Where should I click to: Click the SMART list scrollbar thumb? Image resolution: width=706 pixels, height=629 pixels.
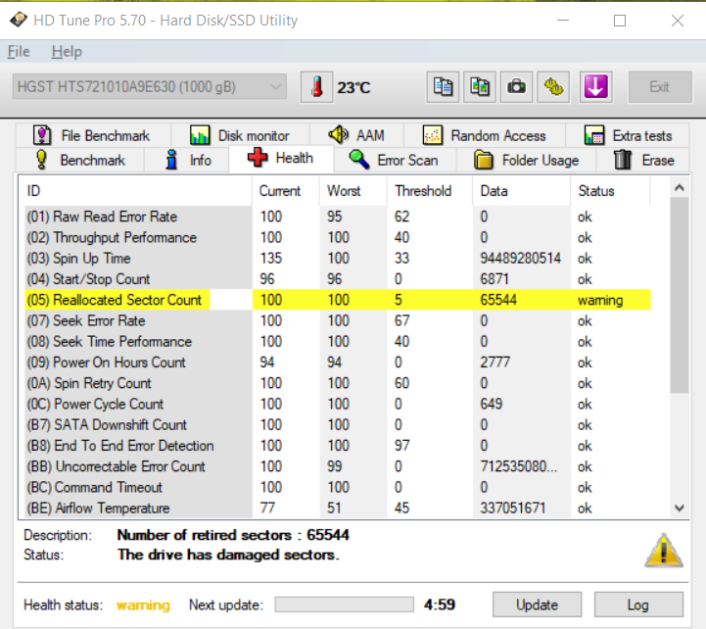(x=680, y=295)
